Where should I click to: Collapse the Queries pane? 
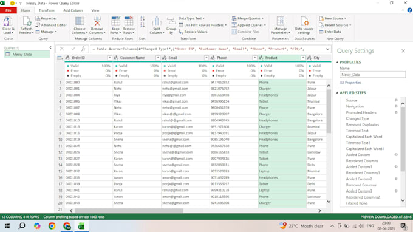coord(50,47)
